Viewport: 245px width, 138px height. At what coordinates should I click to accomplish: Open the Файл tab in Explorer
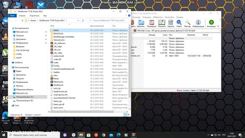12,15
